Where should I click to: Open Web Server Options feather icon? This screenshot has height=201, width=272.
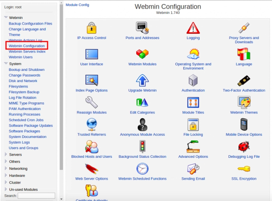(x=92, y=168)
